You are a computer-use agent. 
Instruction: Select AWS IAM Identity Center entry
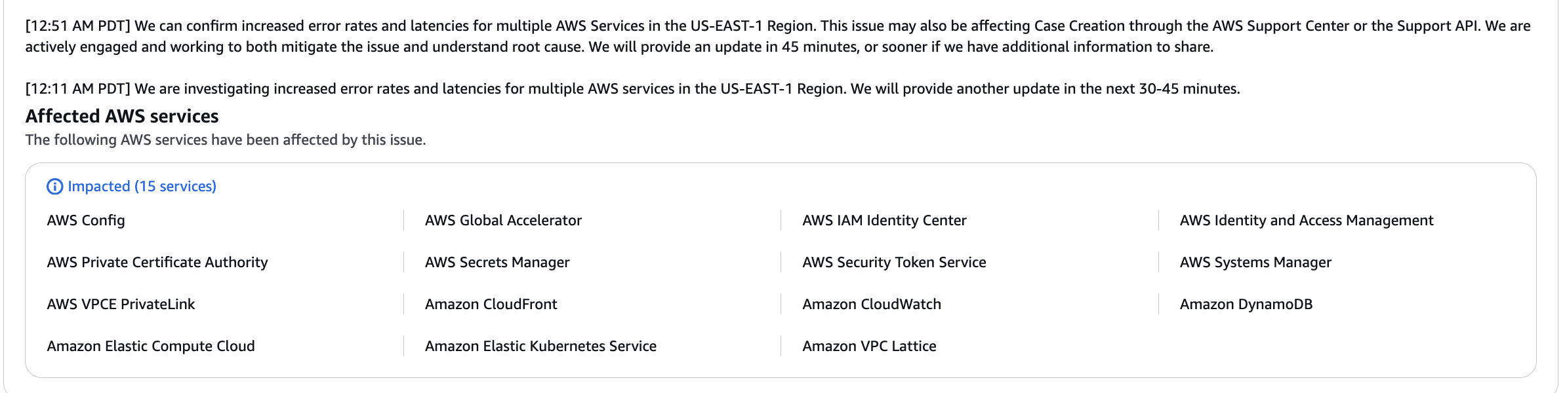[884, 221]
